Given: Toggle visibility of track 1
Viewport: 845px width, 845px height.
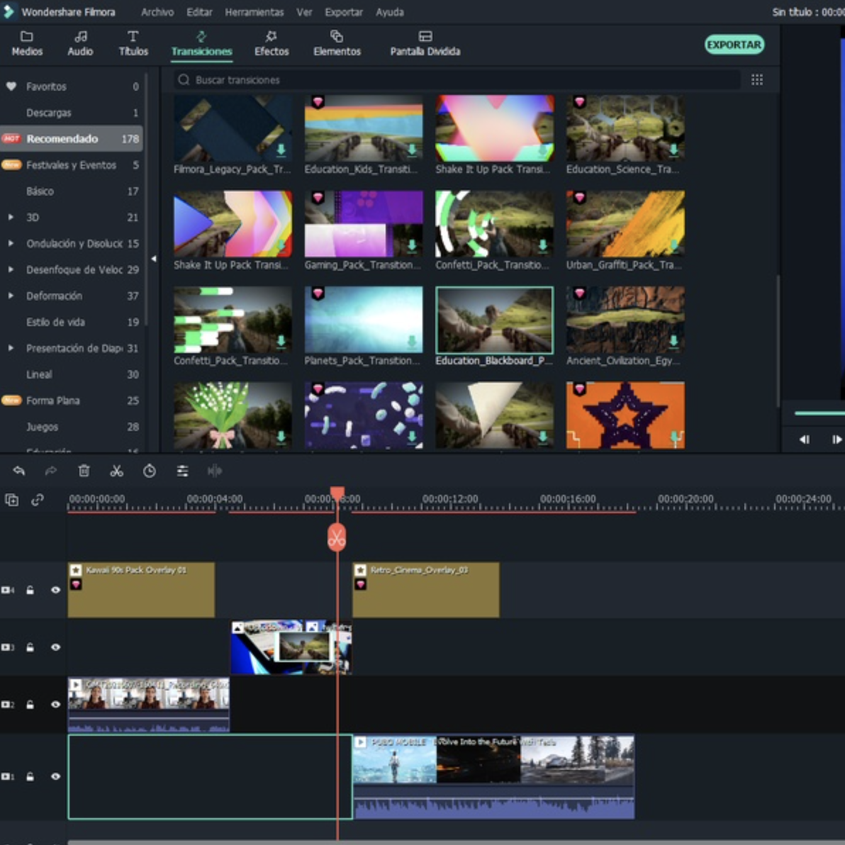Looking at the screenshot, I should (x=55, y=776).
